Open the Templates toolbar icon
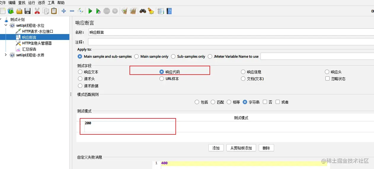374x169 pixels. 11,11
